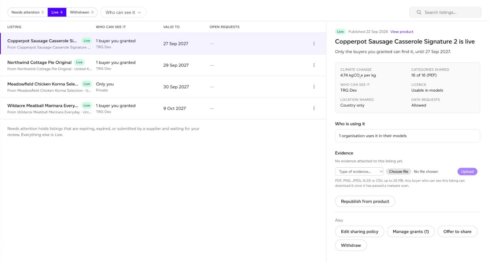Click the 30 Sep 2027 date cell
489x262 pixels.
(x=176, y=87)
